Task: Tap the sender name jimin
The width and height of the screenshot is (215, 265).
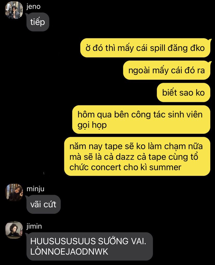Action: point(34,226)
